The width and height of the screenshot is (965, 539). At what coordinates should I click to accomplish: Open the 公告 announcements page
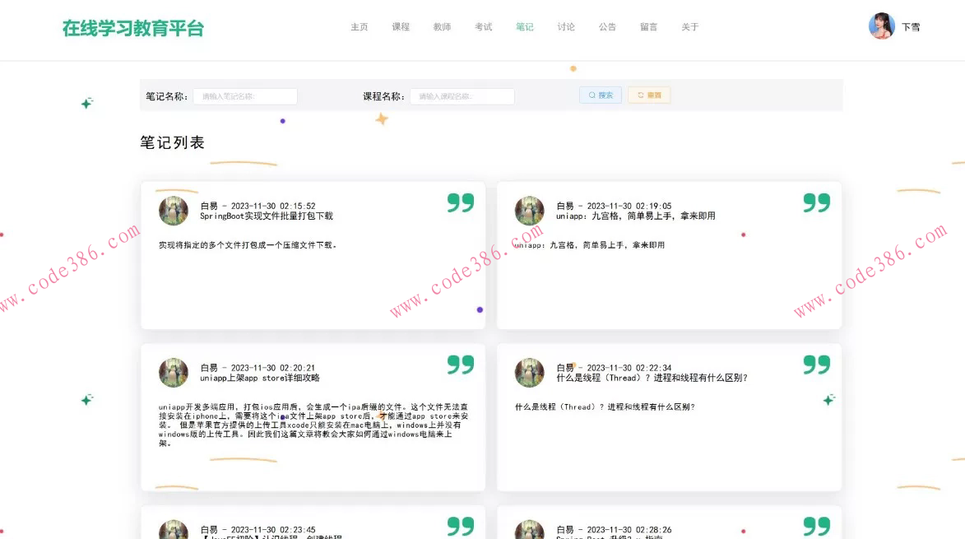(607, 26)
